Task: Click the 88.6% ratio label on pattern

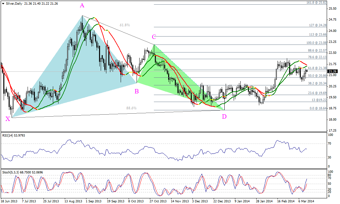Action: pos(131,108)
